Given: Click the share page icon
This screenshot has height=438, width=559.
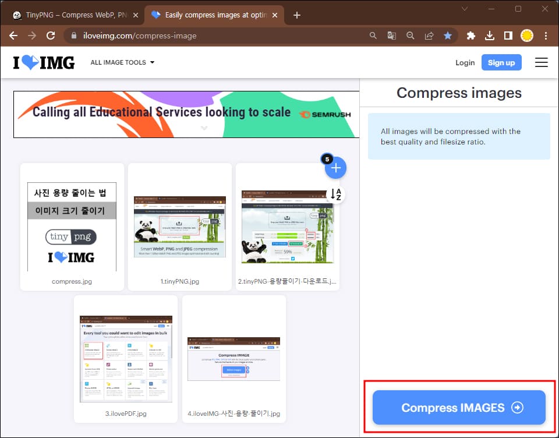Looking at the screenshot, I should pos(429,36).
